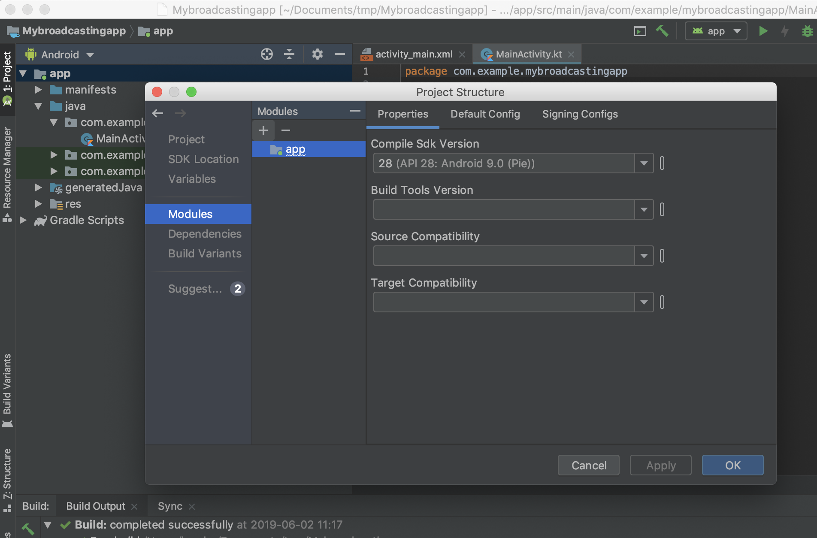Remove module with minus icon
Viewport: 817px width, 538px height.
(x=286, y=130)
